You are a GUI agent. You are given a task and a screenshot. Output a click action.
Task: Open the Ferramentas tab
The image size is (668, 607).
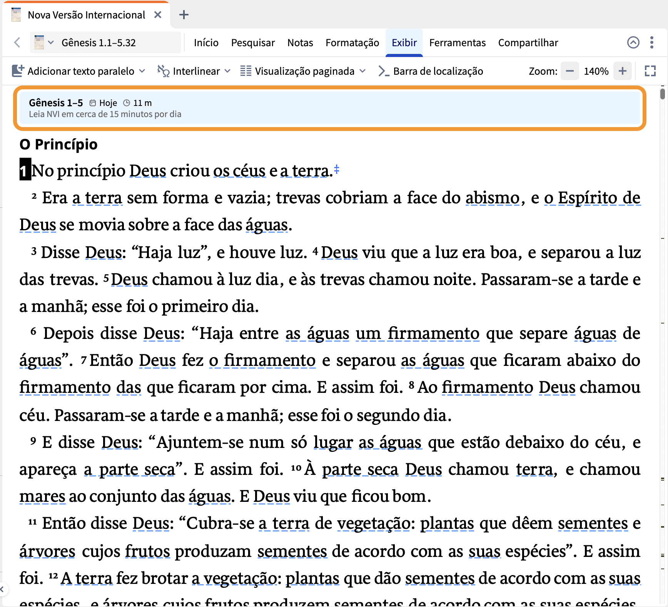(457, 42)
